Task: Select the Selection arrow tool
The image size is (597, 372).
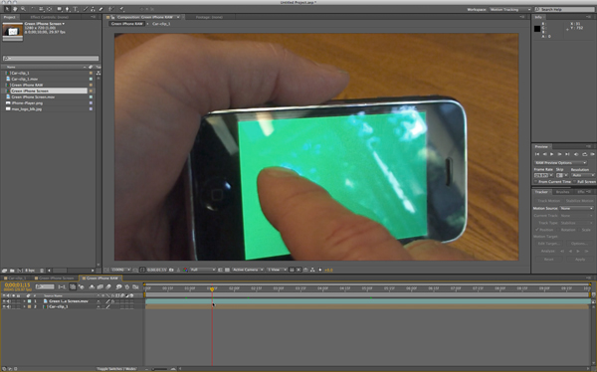Action: point(7,9)
